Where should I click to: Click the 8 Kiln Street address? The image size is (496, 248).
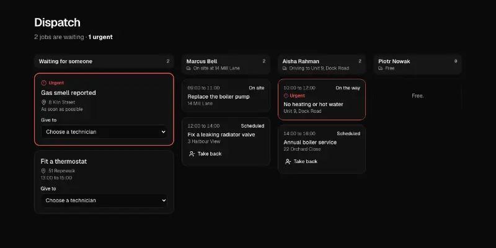click(61, 102)
